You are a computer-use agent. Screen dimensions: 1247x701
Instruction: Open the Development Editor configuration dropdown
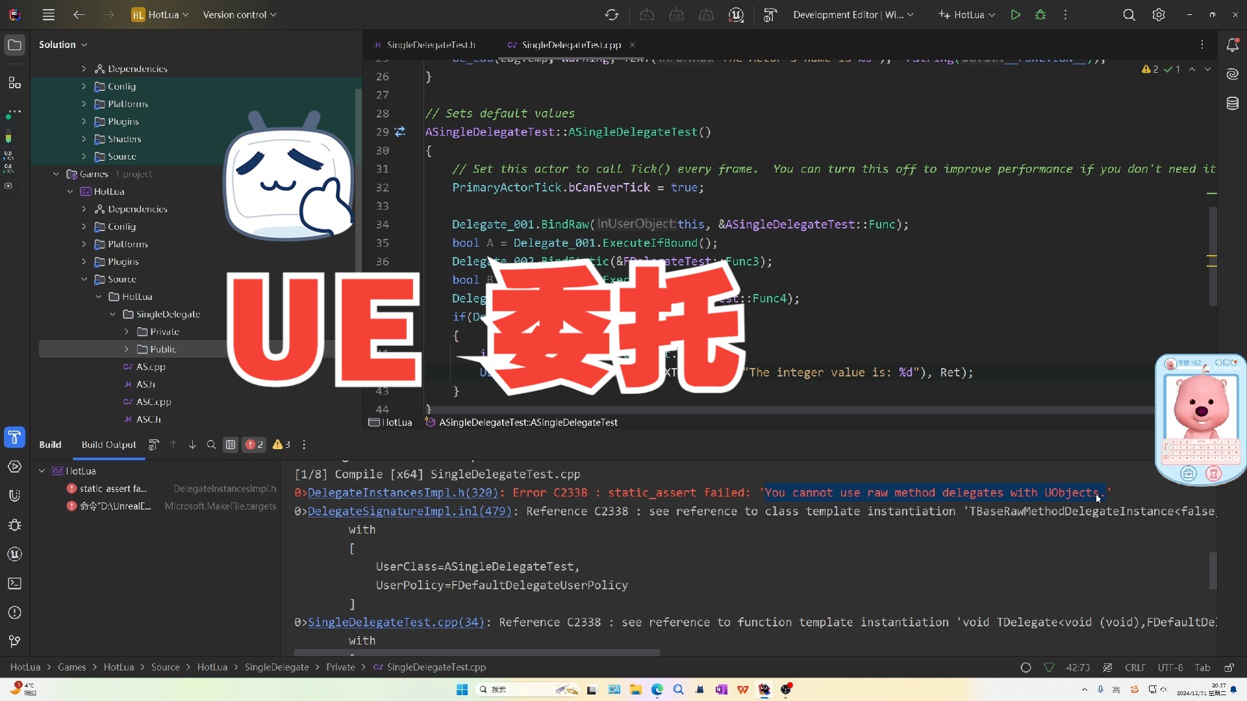[x=852, y=14]
